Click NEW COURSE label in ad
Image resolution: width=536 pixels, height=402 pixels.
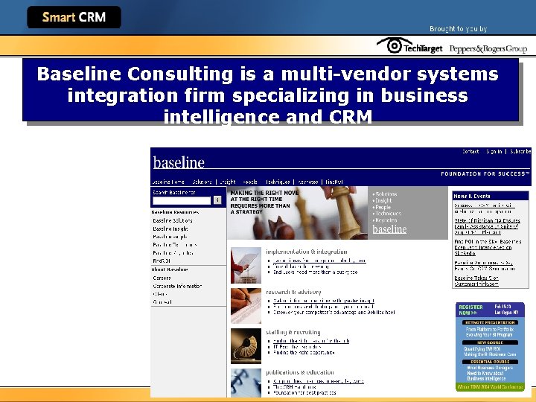(x=490, y=342)
